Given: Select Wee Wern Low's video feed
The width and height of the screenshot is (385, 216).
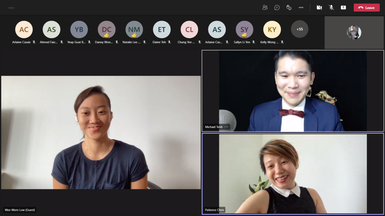Looking at the screenshot, I should pos(101,132).
